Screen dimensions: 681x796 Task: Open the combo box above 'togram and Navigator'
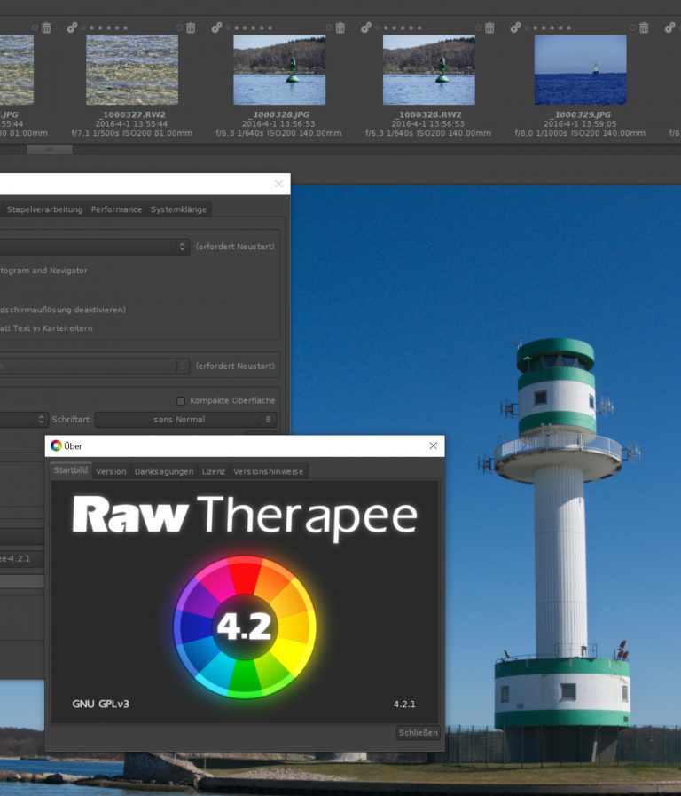(94, 247)
